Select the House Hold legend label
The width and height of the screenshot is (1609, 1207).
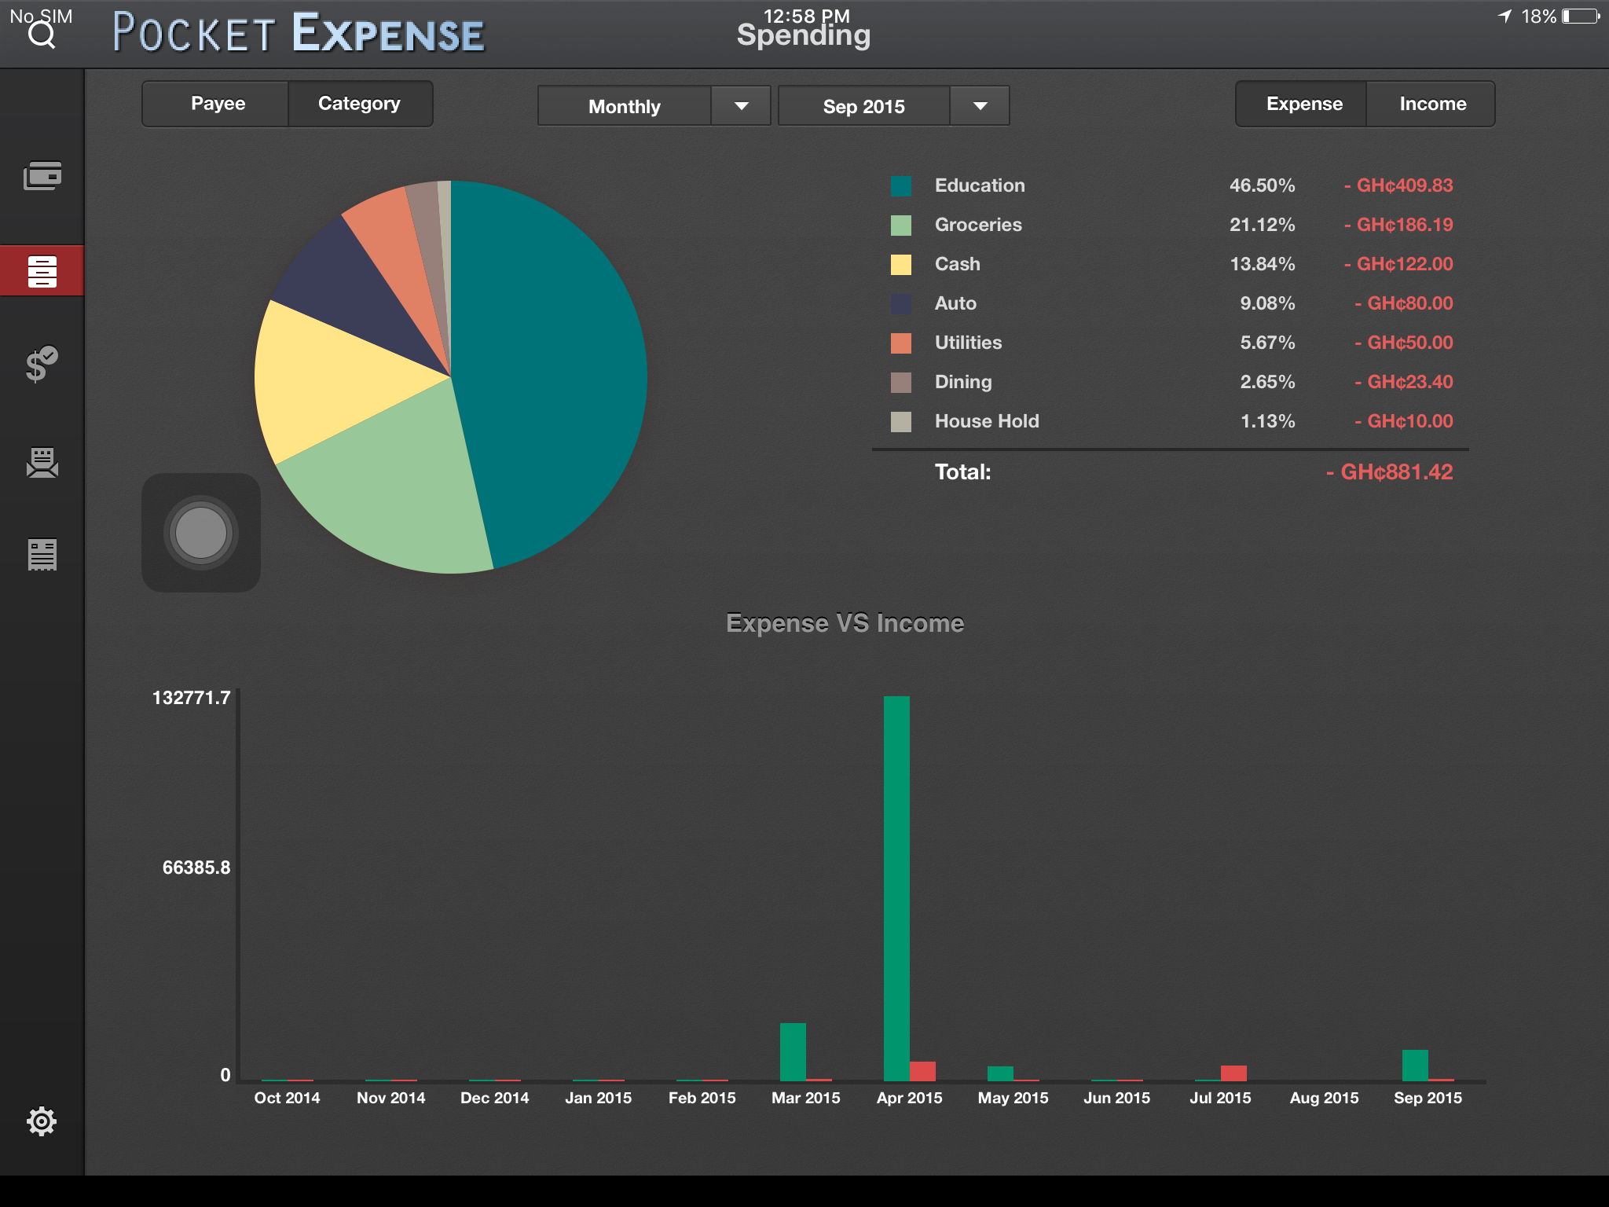pyautogui.click(x=987, y=421)
